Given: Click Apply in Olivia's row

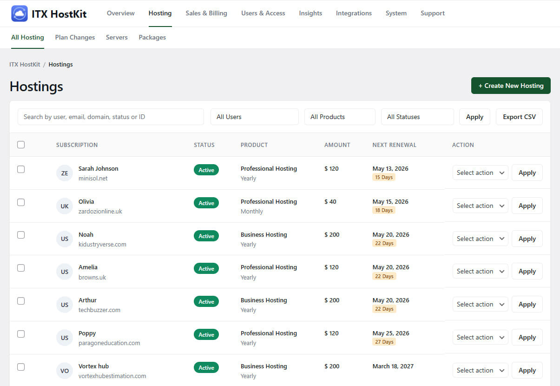Looking at the screenshot, I should pos(527,206).
